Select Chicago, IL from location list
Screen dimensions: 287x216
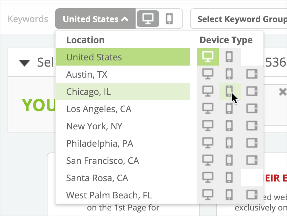tap(123, 91)
